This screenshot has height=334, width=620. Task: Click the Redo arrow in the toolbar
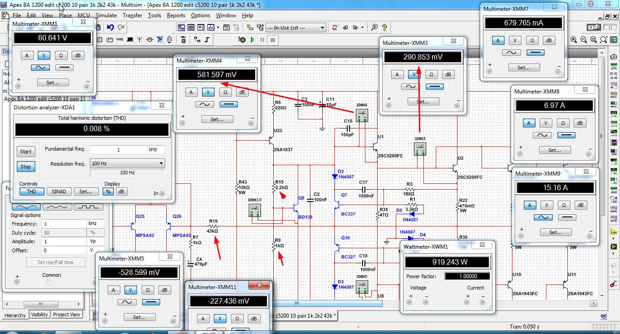(x=121, y=27)
